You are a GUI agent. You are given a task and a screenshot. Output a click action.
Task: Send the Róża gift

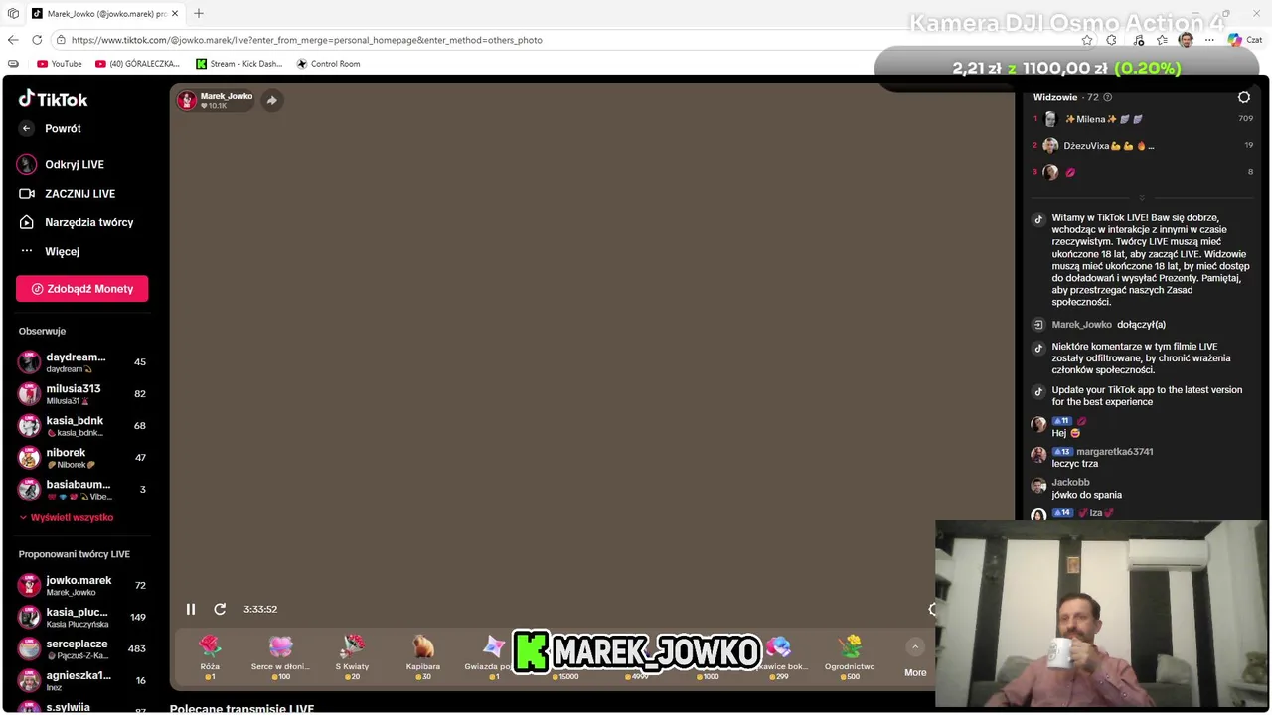tap(210, 657)
